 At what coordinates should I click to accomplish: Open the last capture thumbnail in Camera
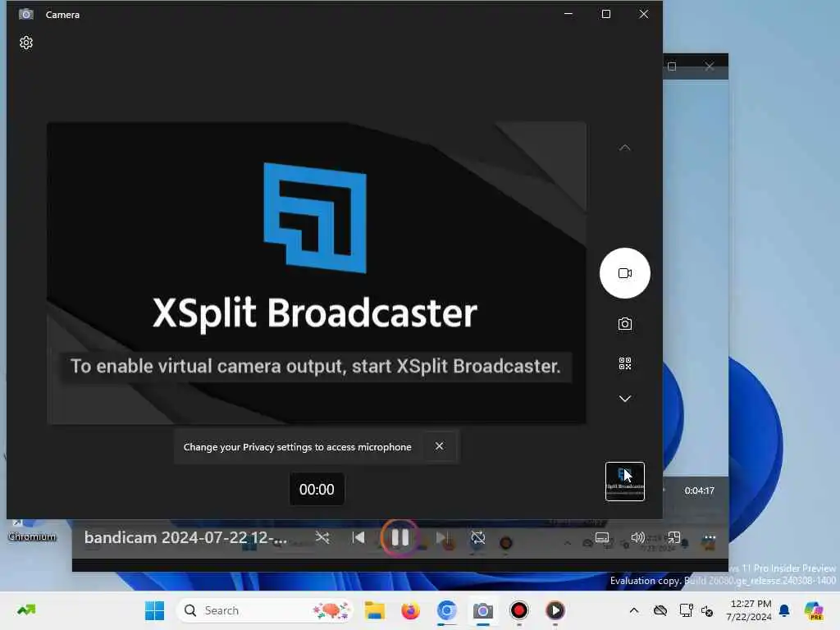point(624,481)
